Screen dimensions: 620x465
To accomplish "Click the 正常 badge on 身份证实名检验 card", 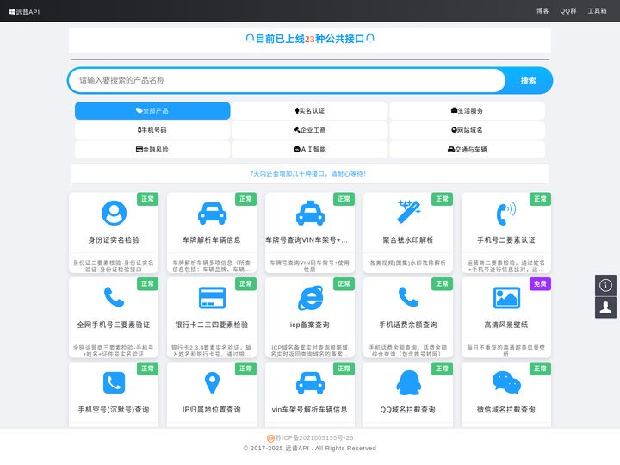I will pyautogui.click(x=147, y=199).
